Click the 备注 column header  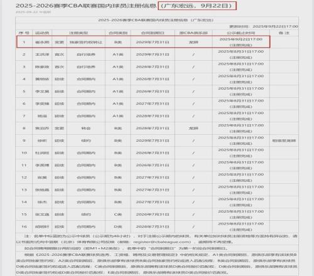284,33
